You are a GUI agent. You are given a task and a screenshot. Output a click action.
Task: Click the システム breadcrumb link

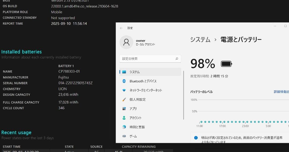(200, 39)
